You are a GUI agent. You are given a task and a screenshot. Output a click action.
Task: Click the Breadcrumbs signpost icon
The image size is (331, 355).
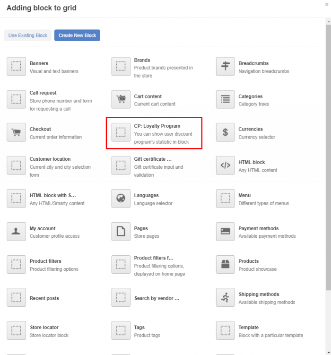225,66
